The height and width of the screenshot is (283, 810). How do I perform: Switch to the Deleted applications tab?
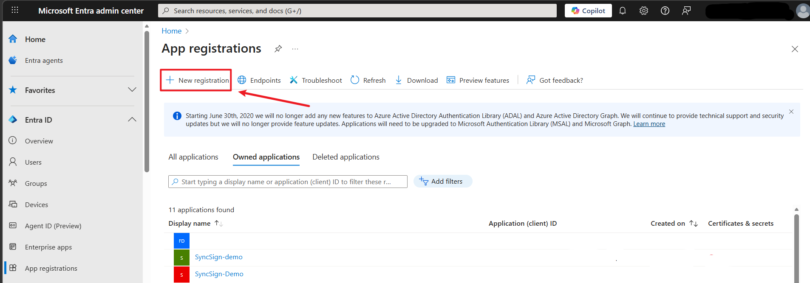[x=346, y=157]
